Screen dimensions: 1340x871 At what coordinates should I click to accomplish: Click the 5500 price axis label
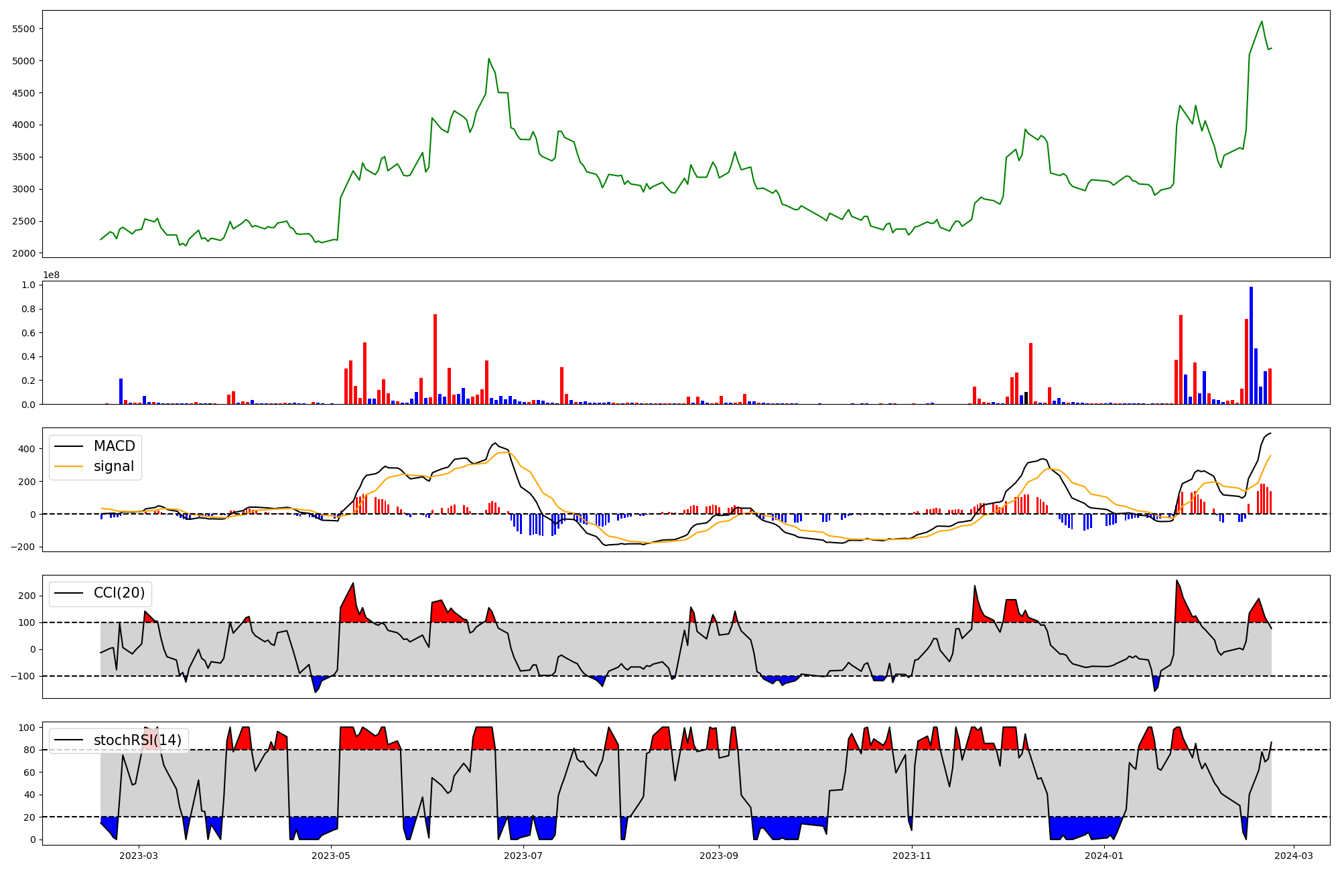point(23,29)
